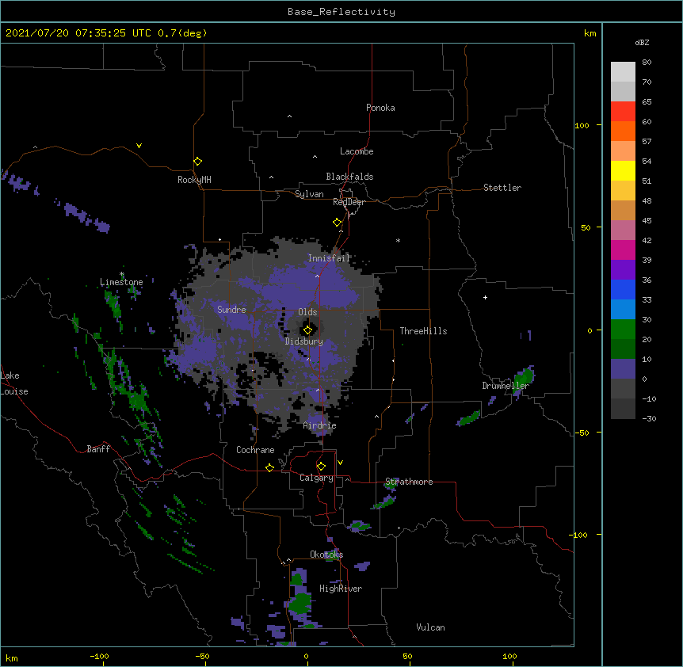Click the -50 mark on vertical axis
683x667 pixels.
(582, 433)
